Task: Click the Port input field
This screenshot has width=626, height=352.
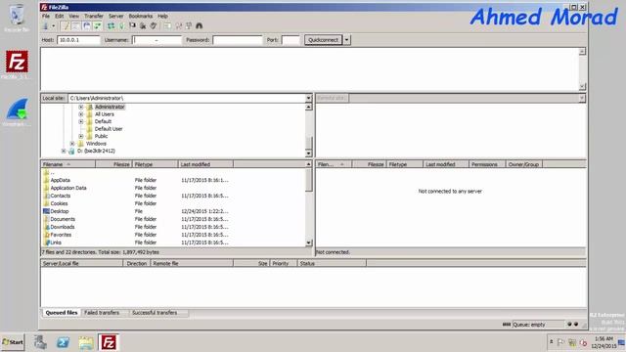Action: [x=291, y=40]
